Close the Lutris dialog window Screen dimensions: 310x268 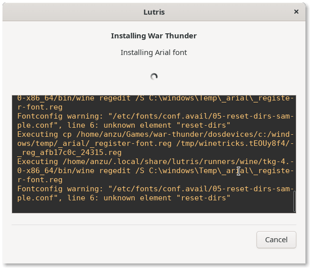tap(296, 12)
